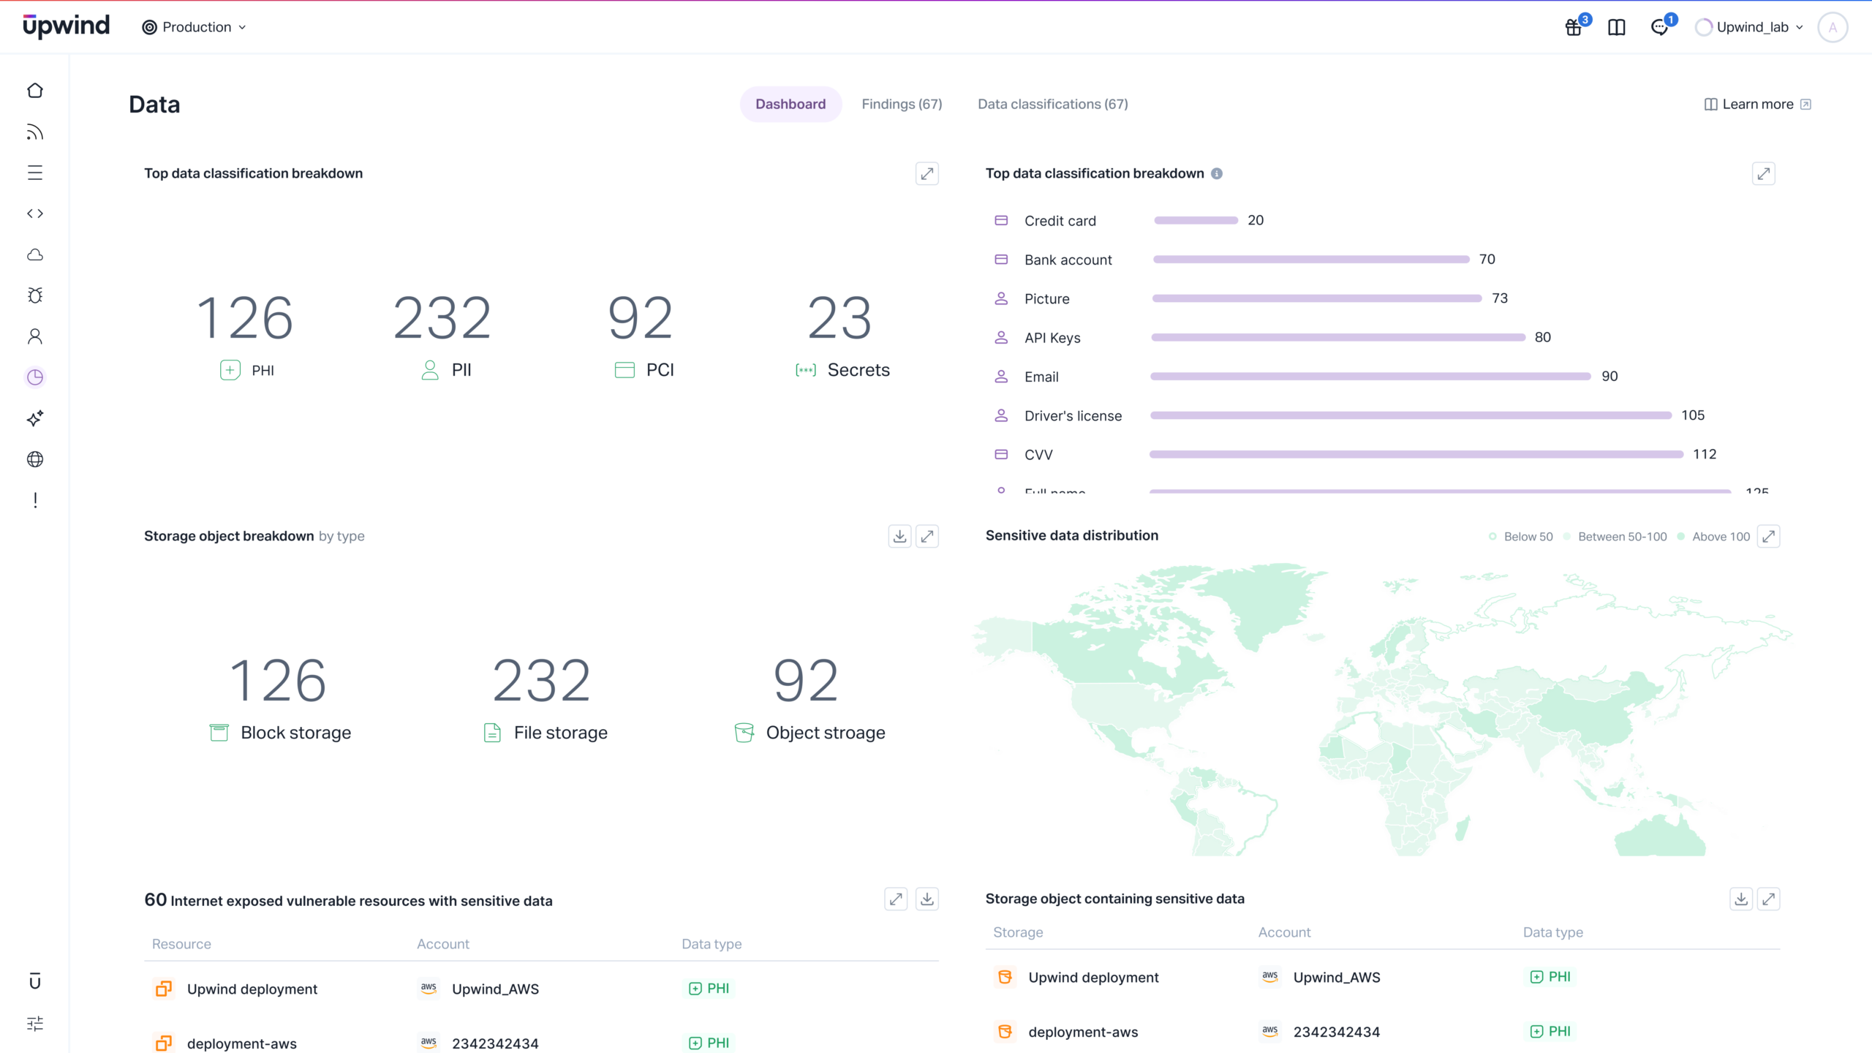This screenshot has width=1872, height=1053.
Task: Open the gift notifications icon
Action: click(1574, 28)
